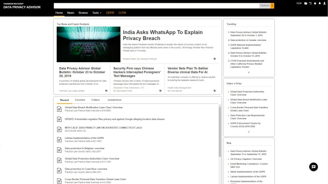328x184 pixels.
Task: Click document icon beside Global Data Protection Authorities Chart
Action: (x=59, y=160)
